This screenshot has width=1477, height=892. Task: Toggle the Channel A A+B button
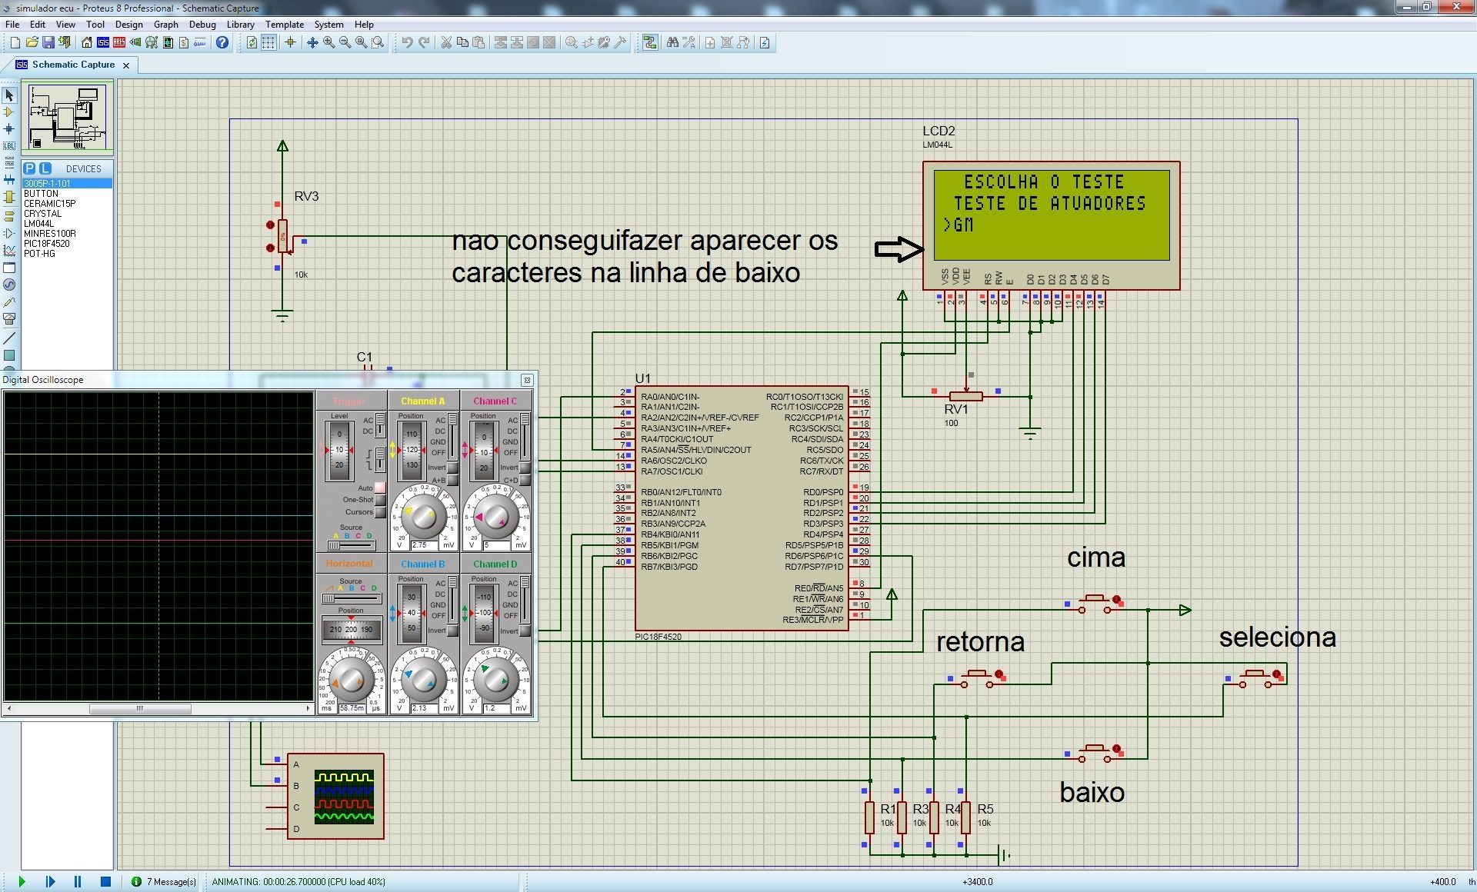coord(452,480)
